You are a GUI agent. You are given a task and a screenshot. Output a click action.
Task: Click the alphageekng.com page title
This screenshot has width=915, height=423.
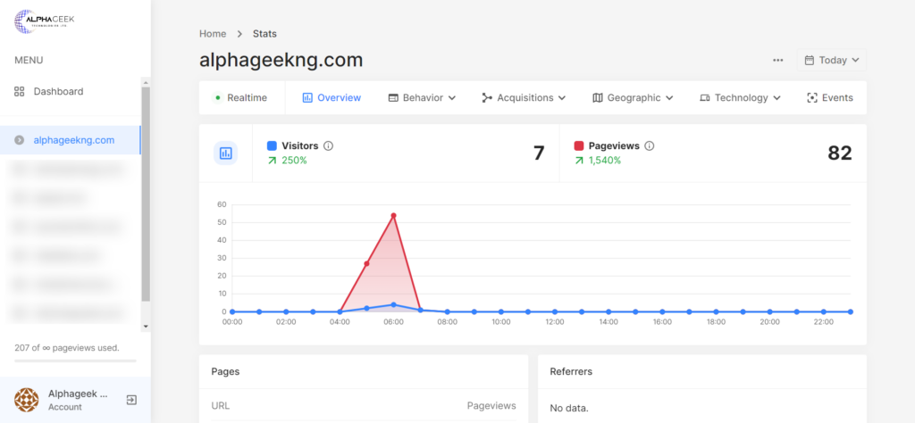pyautogui.click(x=281, y=60)
